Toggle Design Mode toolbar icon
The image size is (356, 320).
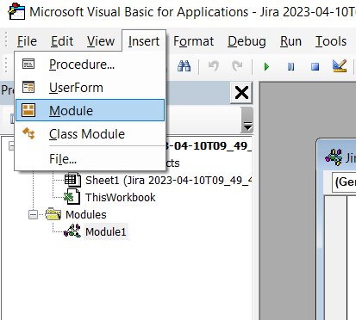click(x=340, y=66)
